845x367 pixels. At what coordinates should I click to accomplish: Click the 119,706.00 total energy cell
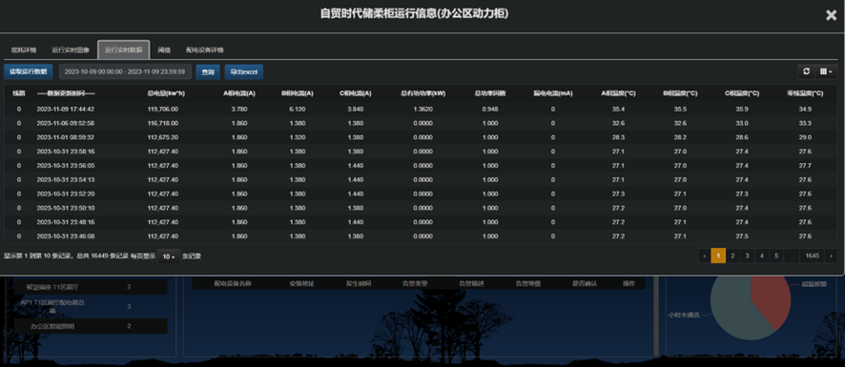point(162,109)
